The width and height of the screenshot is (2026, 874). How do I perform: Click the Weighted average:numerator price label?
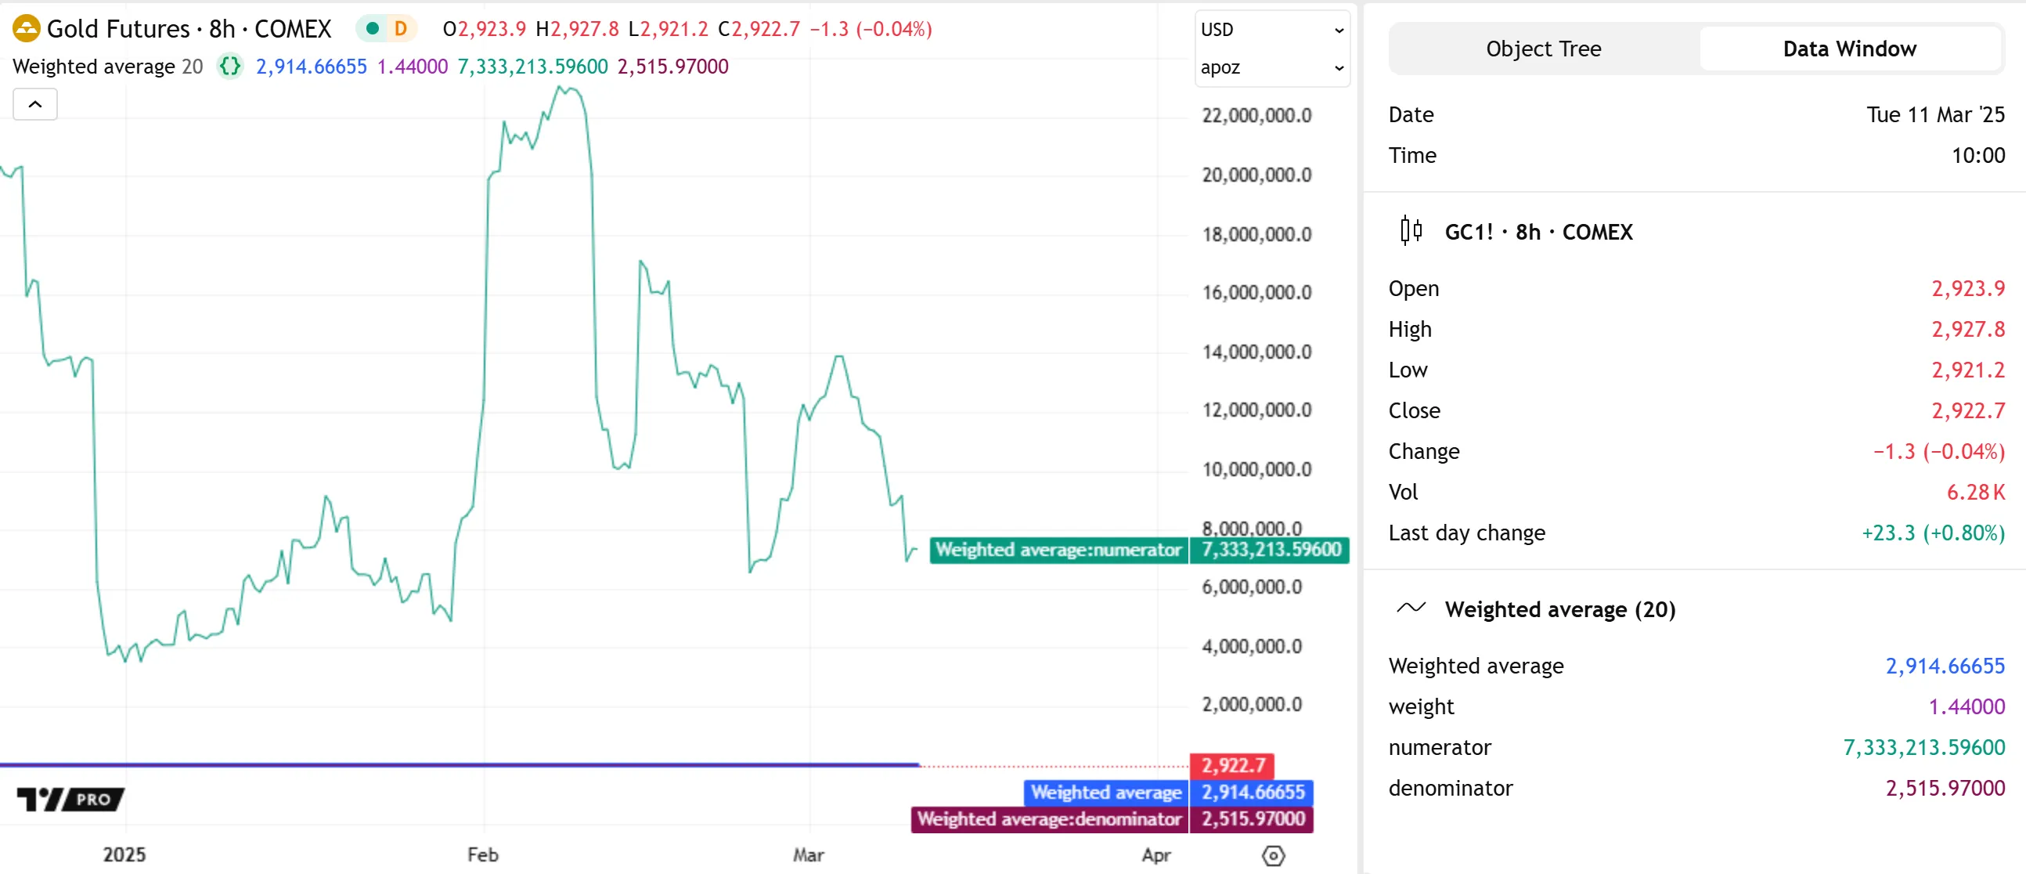[x=1058, y=549]
